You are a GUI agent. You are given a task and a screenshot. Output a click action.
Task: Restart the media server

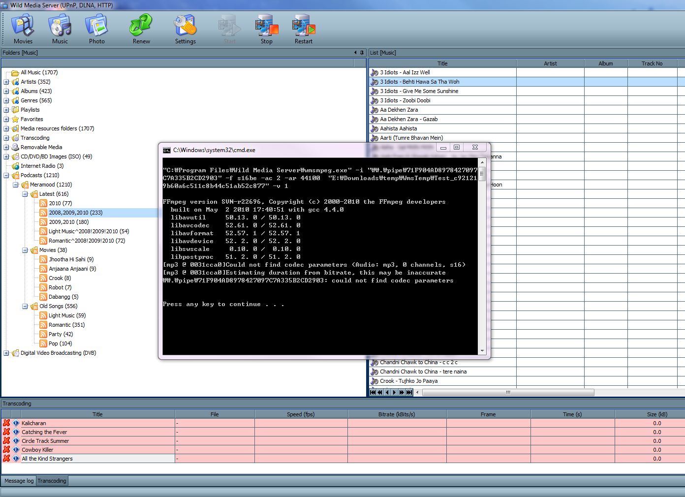pyautogui.click(x=304, y=30)
